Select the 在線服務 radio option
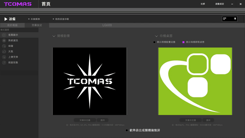Screen dimensions: 245x138 29,19
